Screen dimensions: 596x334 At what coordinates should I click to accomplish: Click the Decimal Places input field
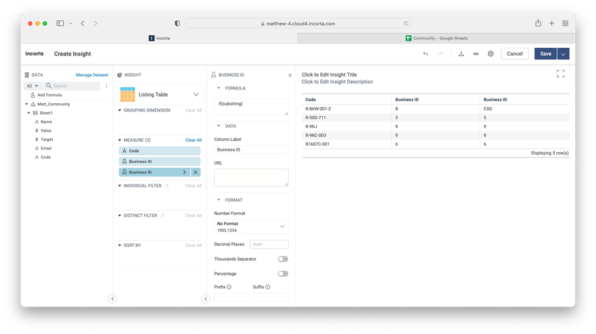pyautogui.click(x=269, y=244)
